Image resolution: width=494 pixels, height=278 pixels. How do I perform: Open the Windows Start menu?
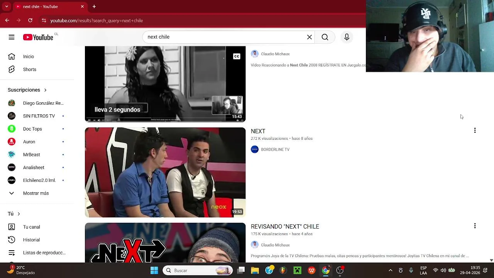coord(154,270)
